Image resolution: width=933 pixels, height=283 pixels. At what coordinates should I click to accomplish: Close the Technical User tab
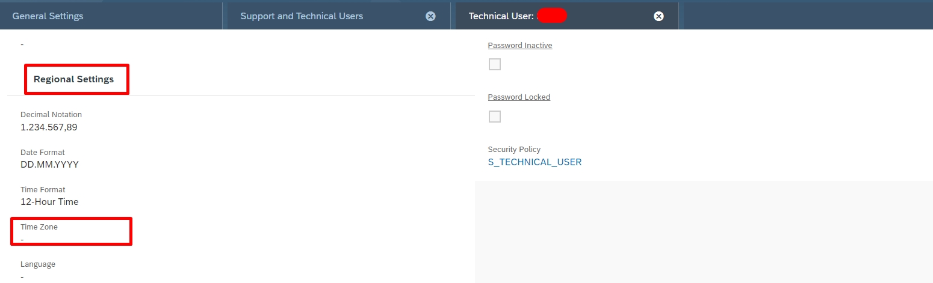coord(659,16)
